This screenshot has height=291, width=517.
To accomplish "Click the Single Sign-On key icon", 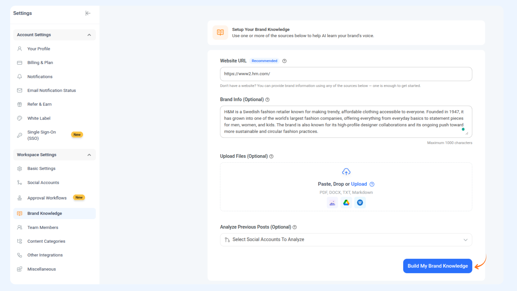I will pos(20,135).
